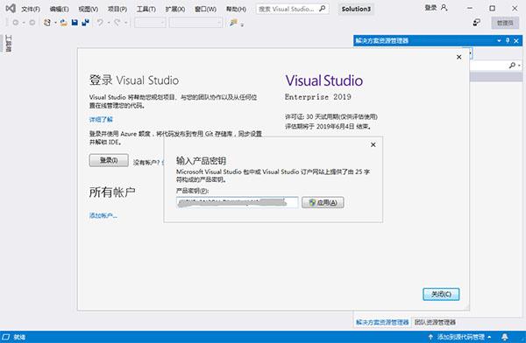Screen dimensions: 526x343
Task: Click the magnifier in Visual Studio search box
Action: click(322, 9)
